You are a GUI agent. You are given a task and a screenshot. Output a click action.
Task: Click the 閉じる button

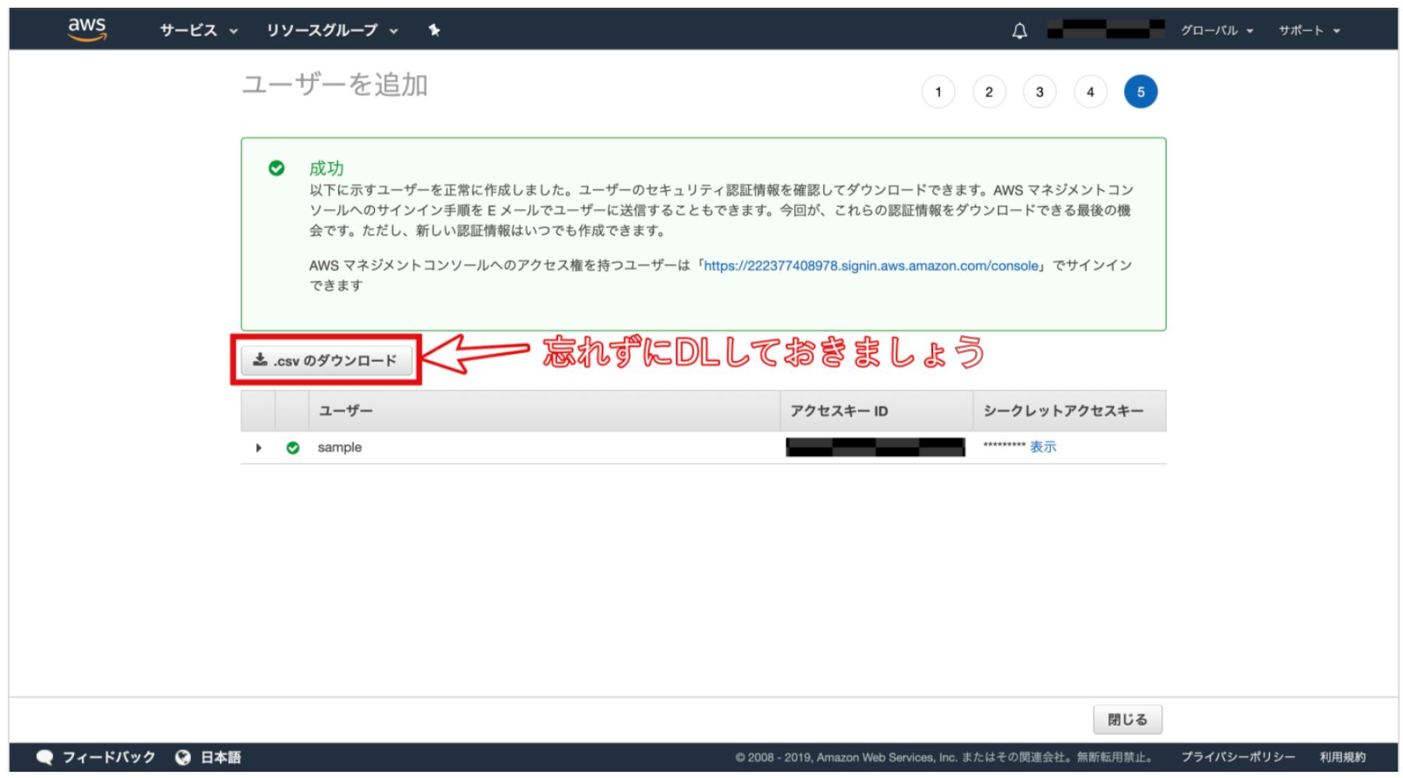click(x=1127, y=718)
